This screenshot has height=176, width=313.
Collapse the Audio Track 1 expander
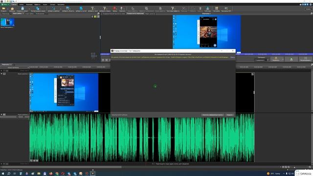pyautogui.click(x=1, y=114)
